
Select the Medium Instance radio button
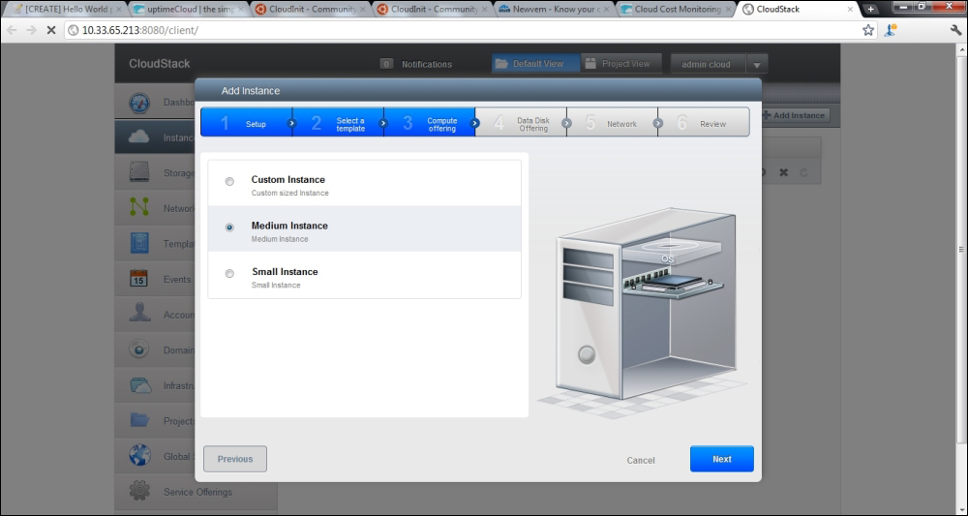(229, 228)
